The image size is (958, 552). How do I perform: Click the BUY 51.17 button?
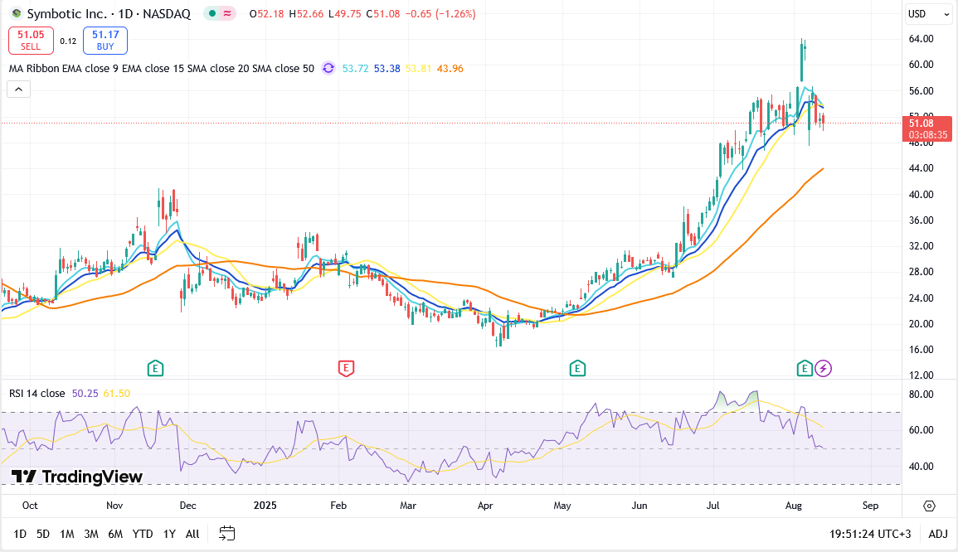click(105, 40)
